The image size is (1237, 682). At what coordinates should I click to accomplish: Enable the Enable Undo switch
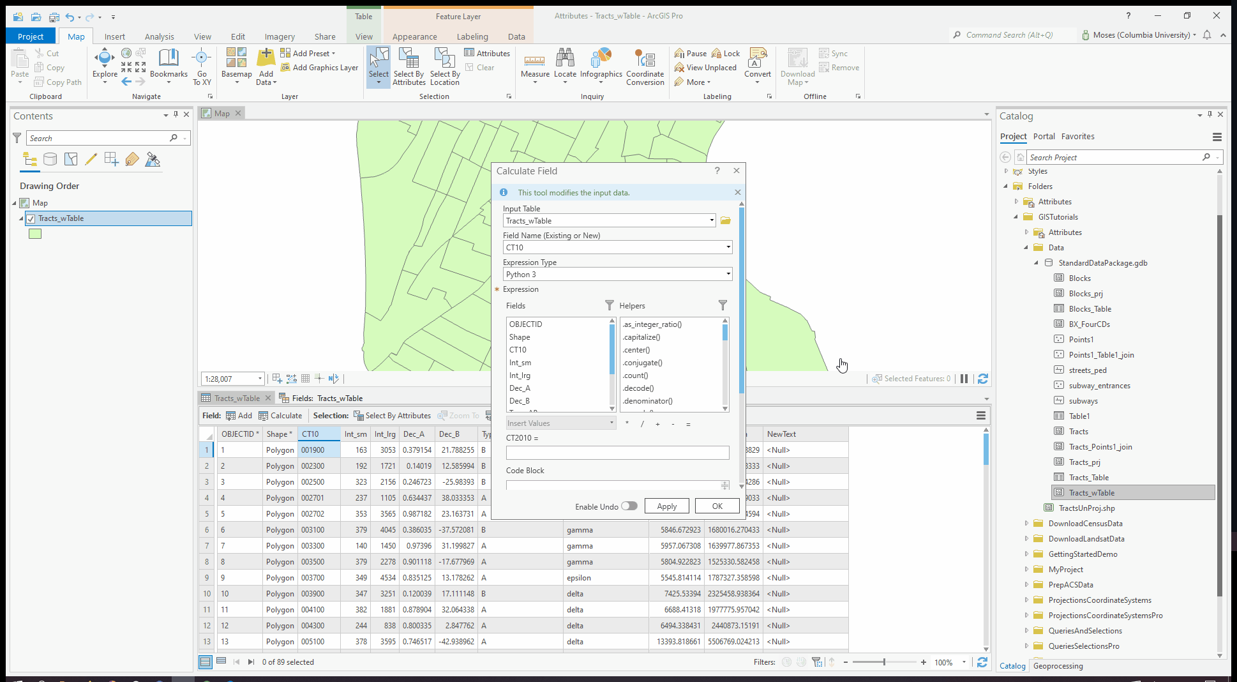629,506
